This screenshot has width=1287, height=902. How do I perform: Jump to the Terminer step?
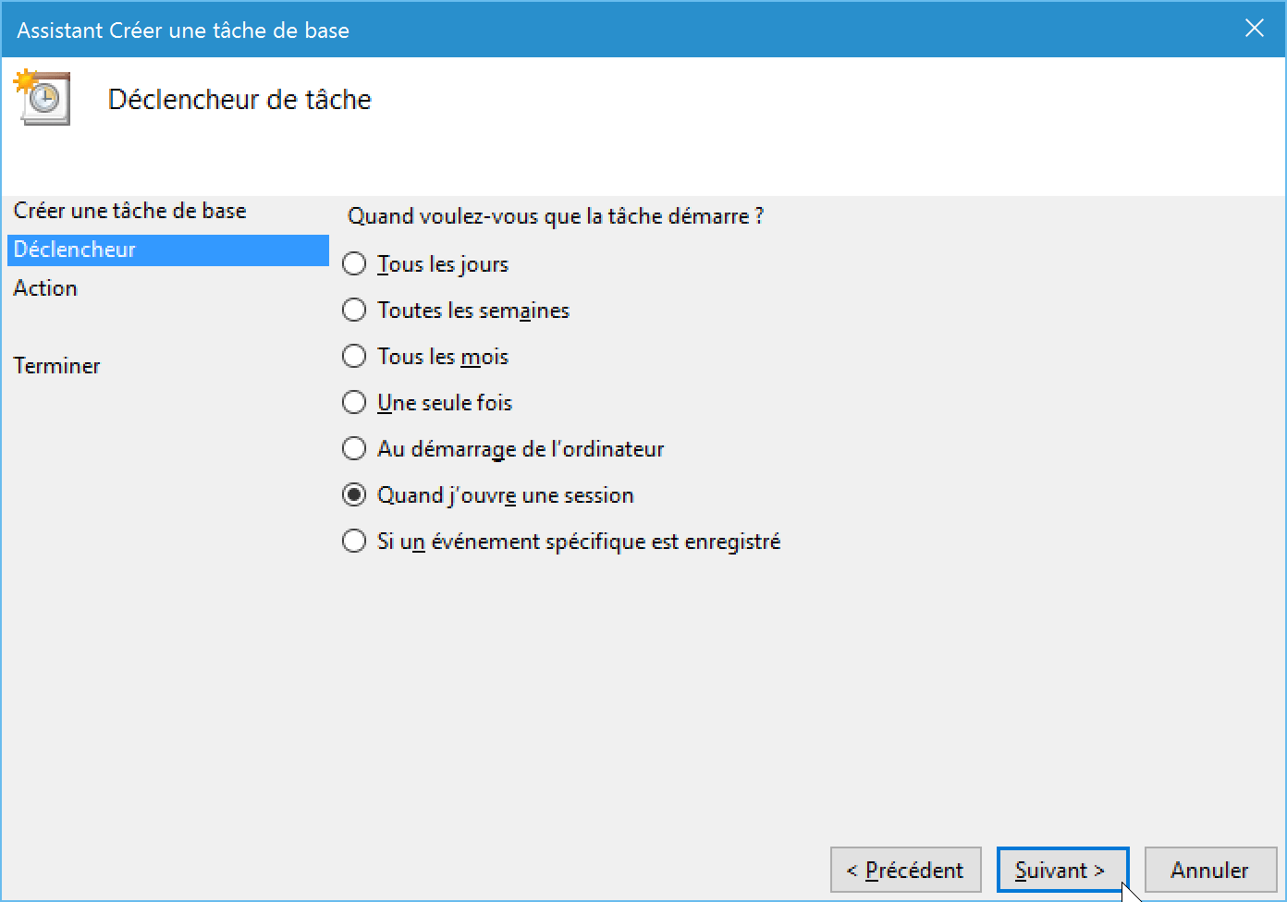[x=56, y=366]
